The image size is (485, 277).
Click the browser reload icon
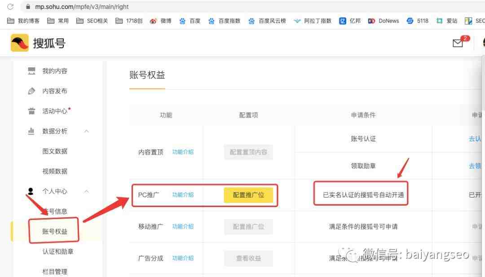pos(10,7)
